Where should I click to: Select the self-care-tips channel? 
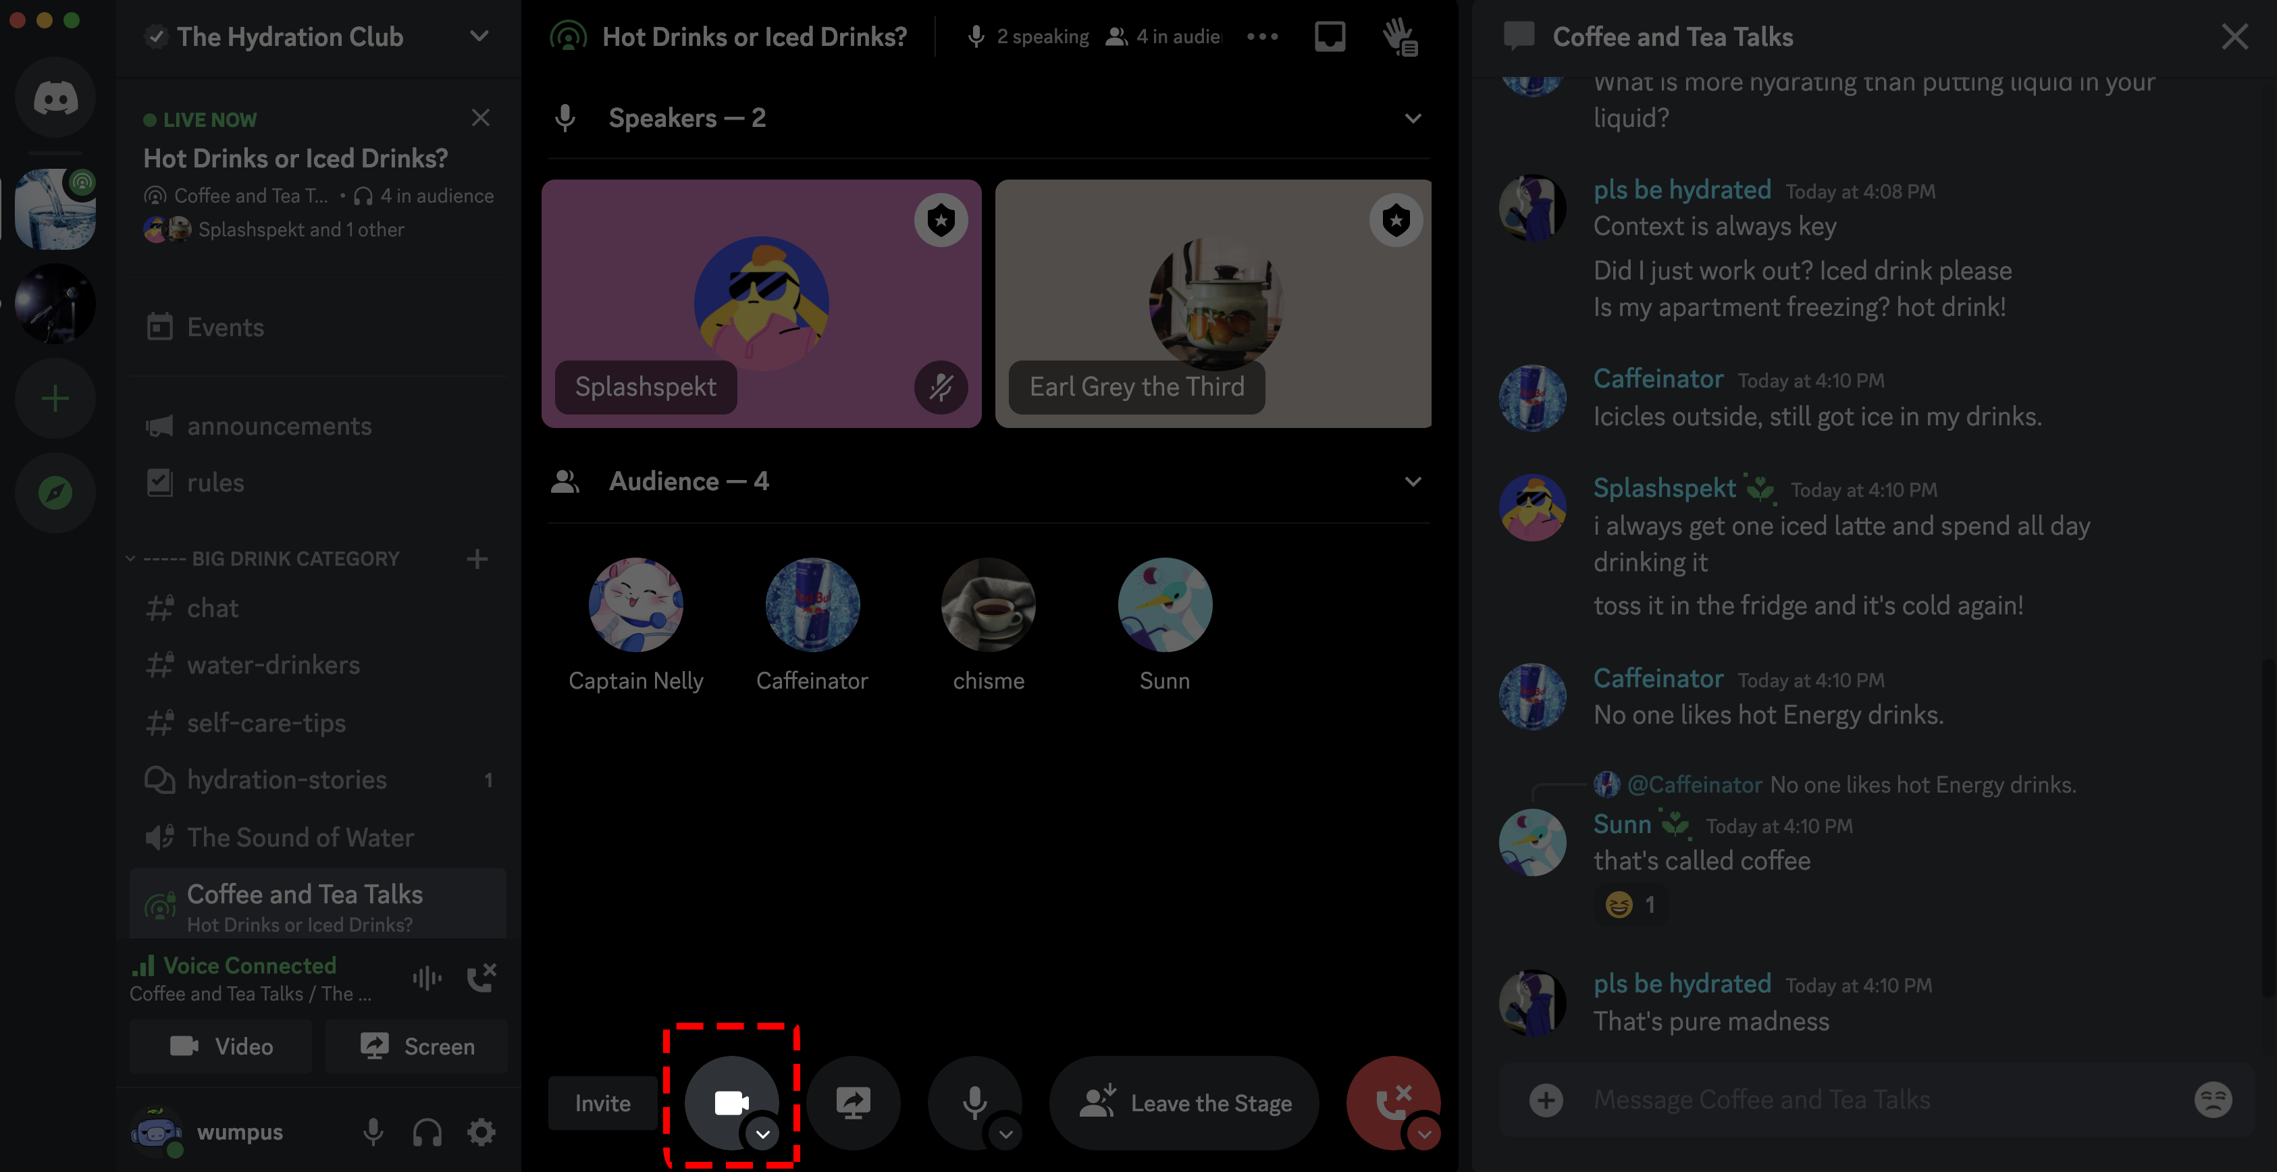click(265, 724)
